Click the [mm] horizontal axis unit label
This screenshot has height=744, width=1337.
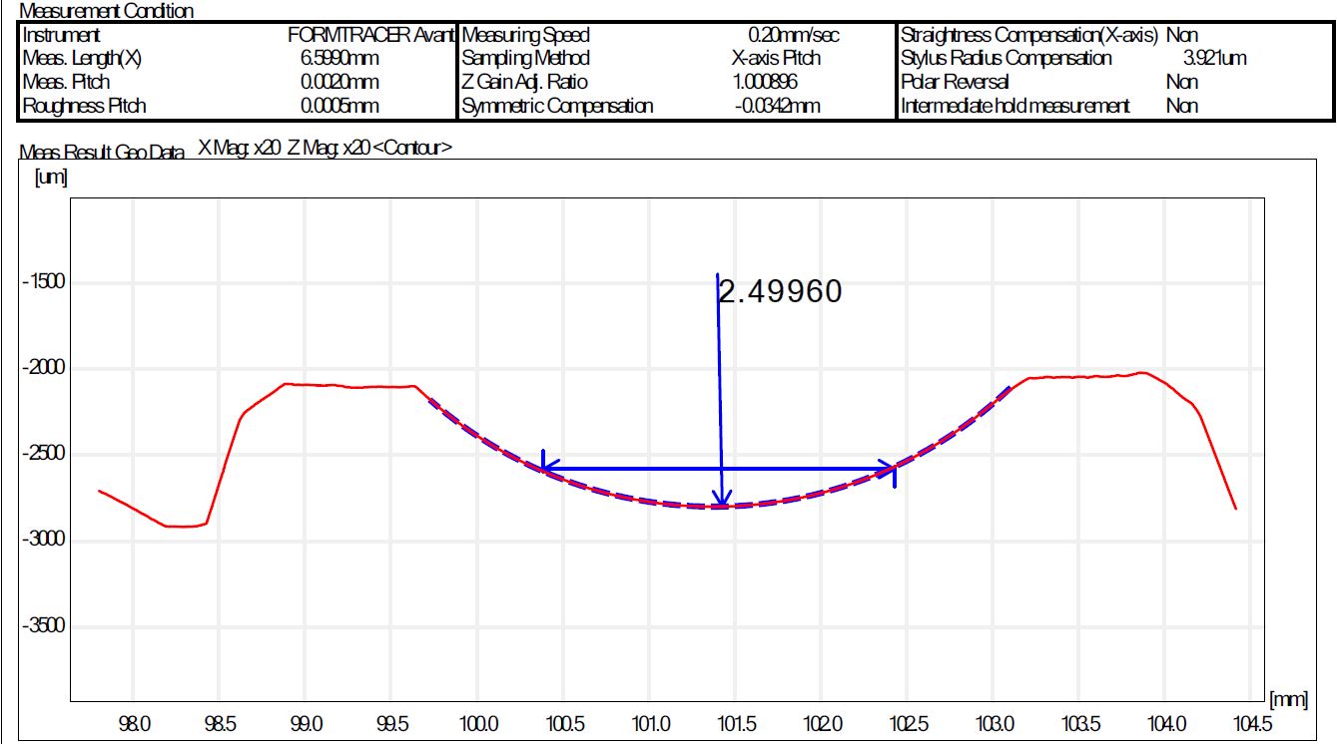coord(1289,700)
